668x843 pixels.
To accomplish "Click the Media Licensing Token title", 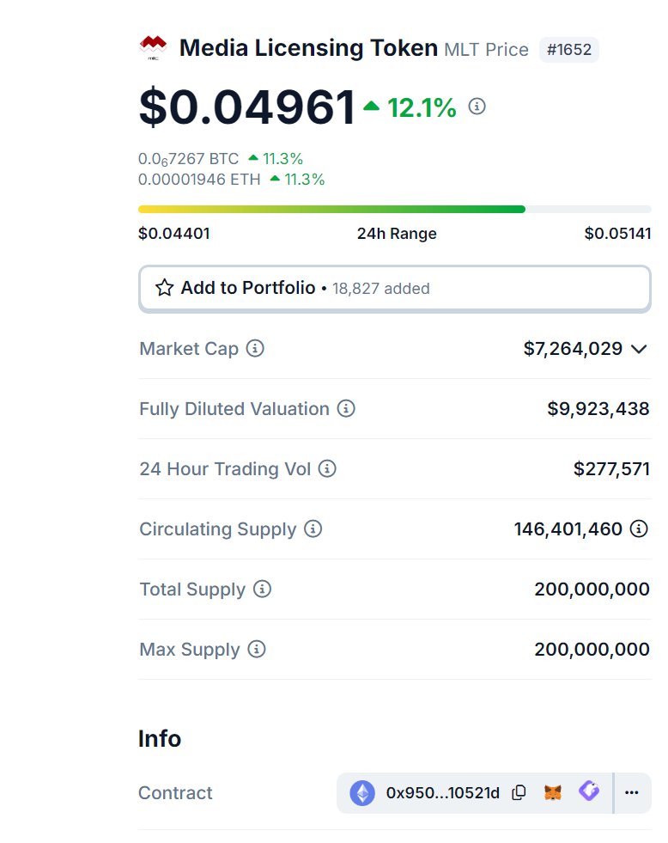I will tap(308, 48).
